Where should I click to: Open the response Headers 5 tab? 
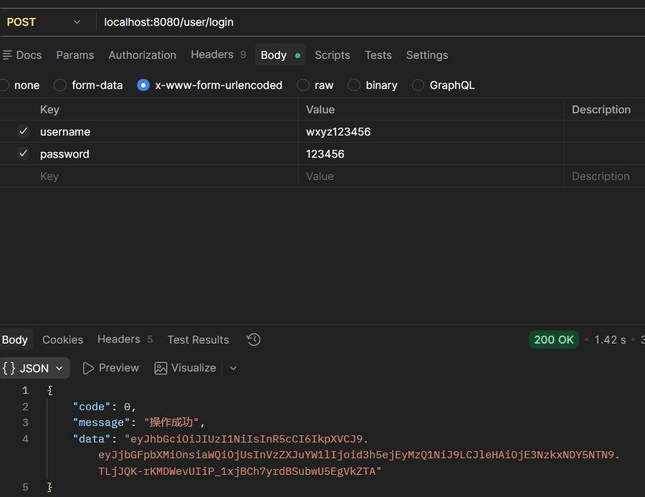pos(125,339)
